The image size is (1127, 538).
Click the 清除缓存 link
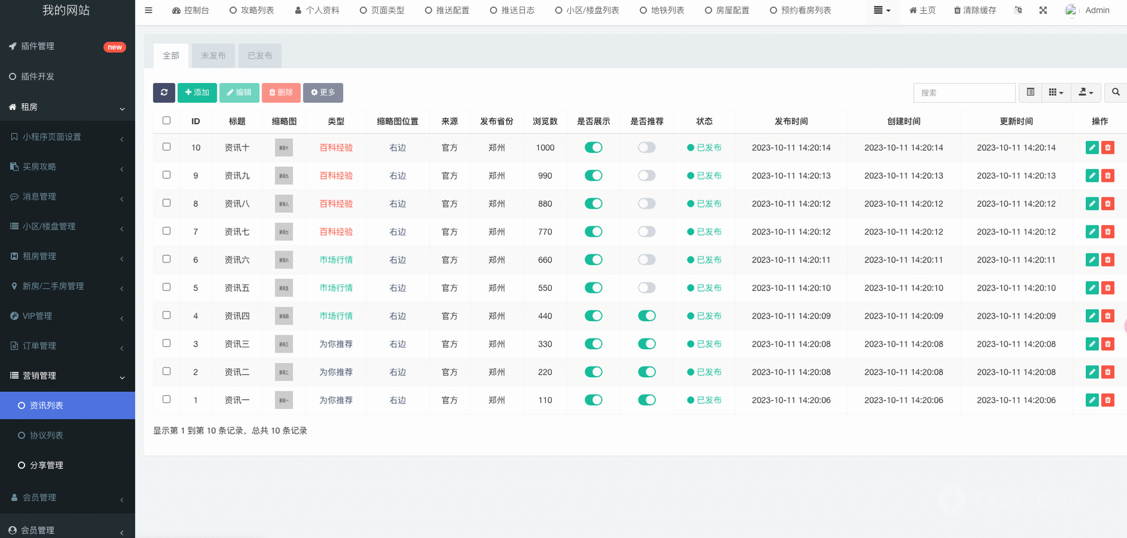[x=974, y=10]
